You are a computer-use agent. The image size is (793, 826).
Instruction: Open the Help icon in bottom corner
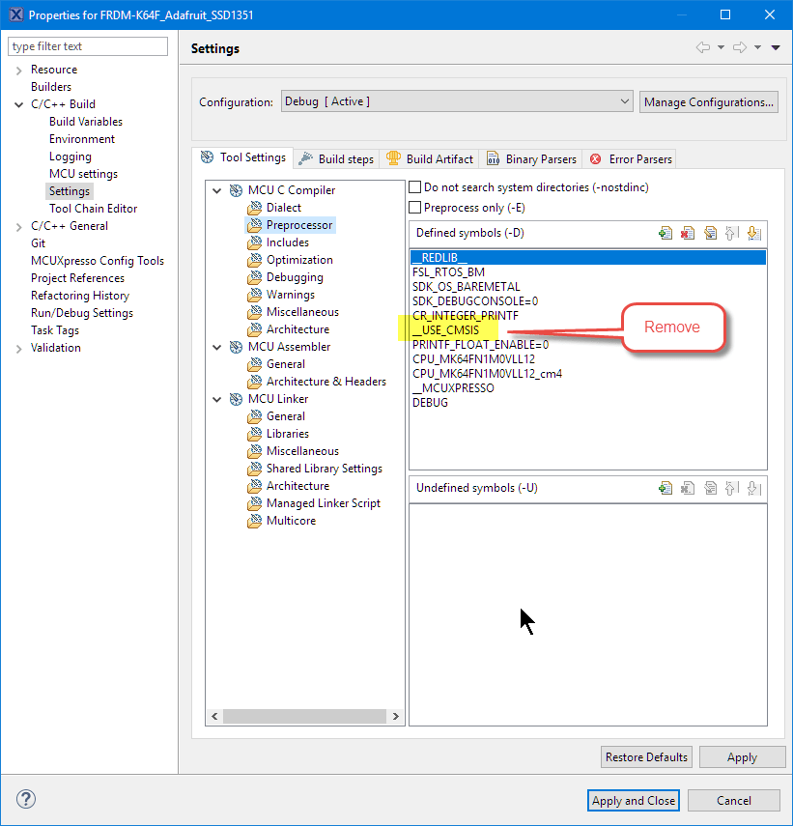25,799
